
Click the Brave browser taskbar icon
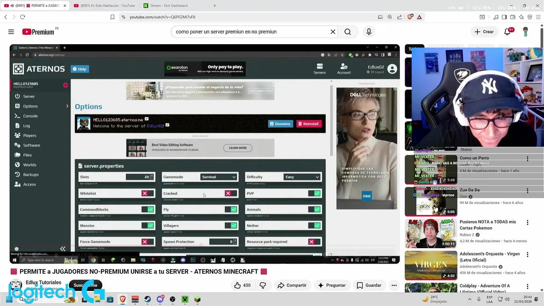point(122,299)
